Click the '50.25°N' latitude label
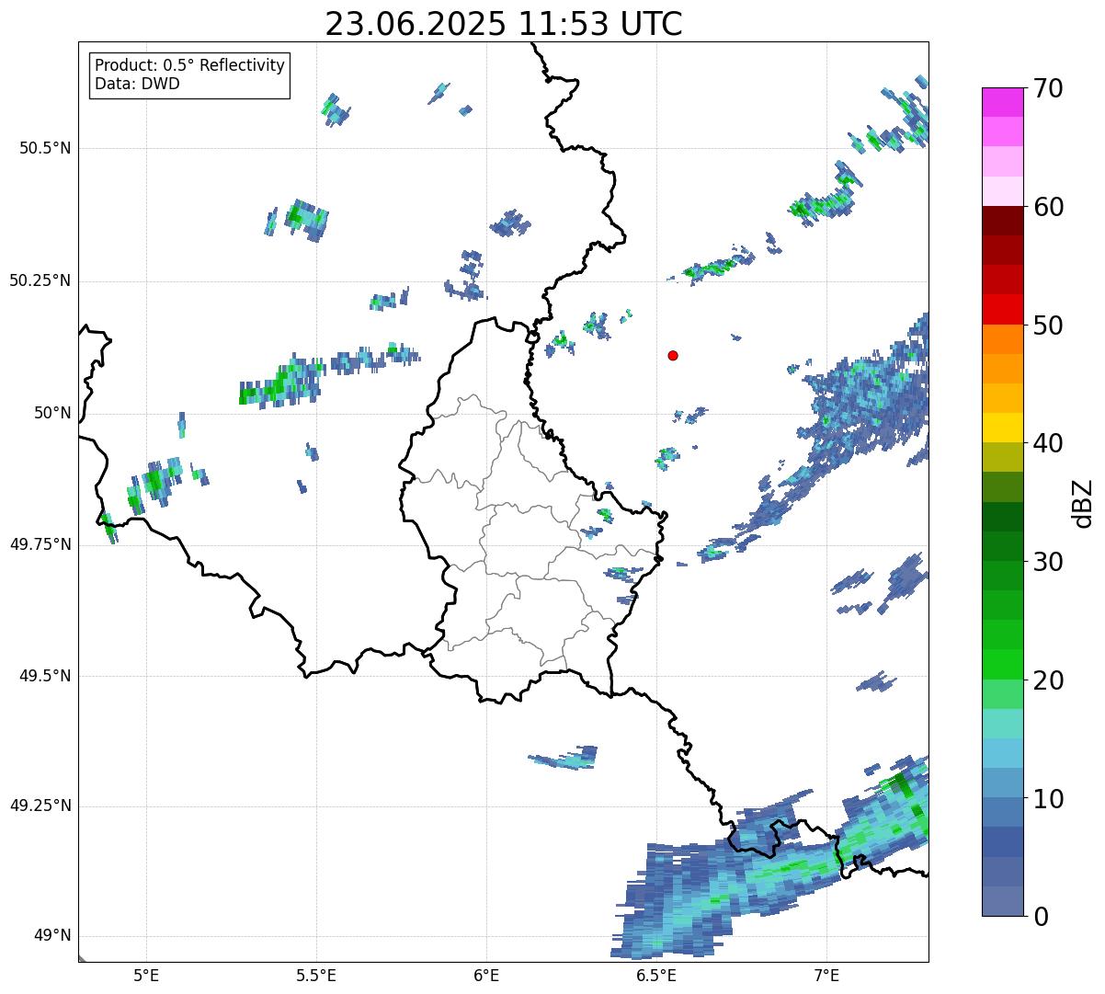 click(x=40, y=280)
